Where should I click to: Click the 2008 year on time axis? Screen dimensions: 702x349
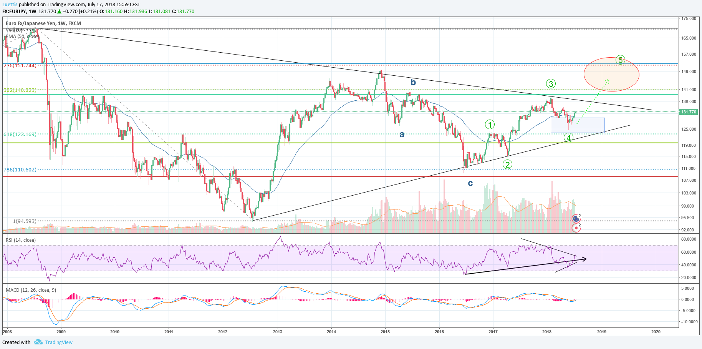click(7, 332)
